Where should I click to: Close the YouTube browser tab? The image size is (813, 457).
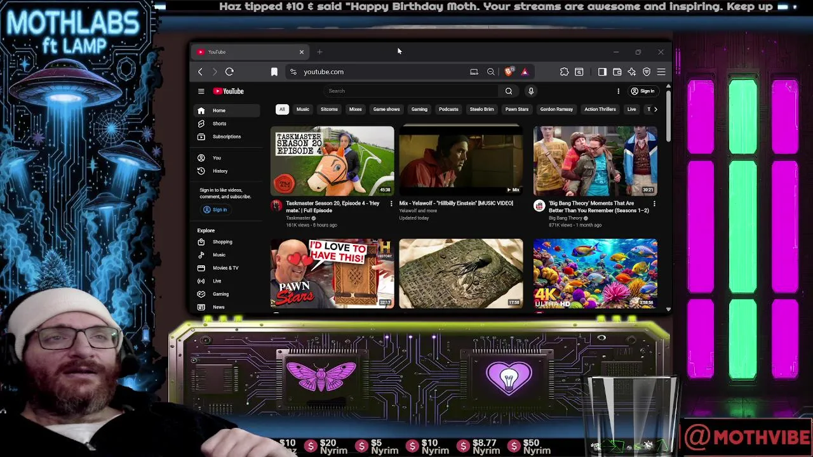point(302,52)
